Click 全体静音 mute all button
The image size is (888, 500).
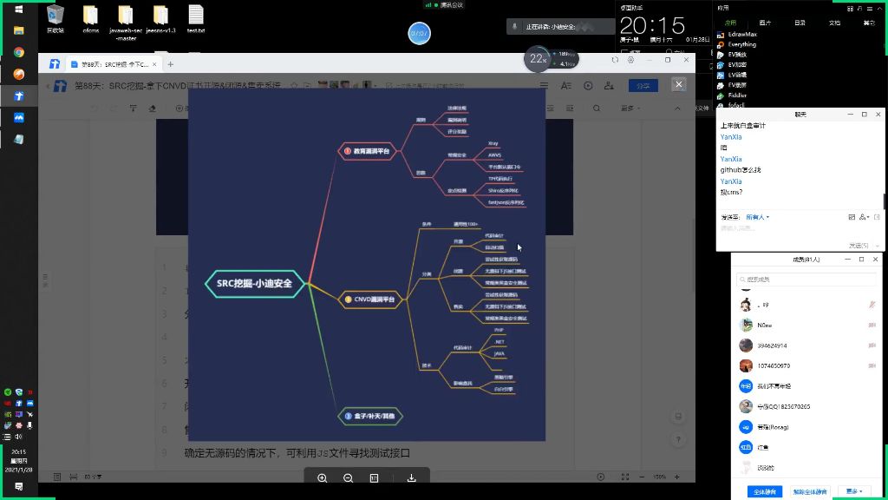coord(765,491)
